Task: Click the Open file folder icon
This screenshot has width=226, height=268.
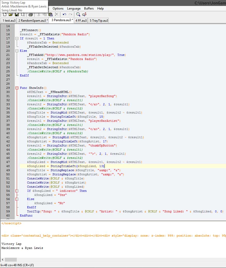Action: pyautogui.click(x=11, y=14)
